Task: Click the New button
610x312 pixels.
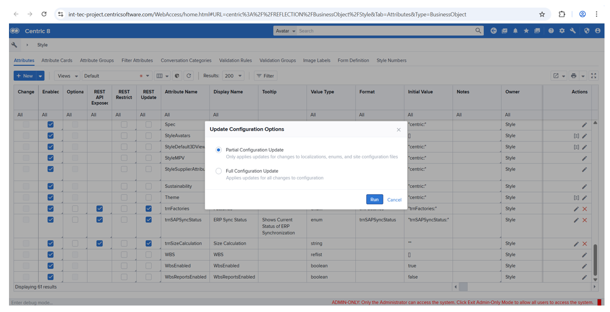Action: click(x=25, y=76)
